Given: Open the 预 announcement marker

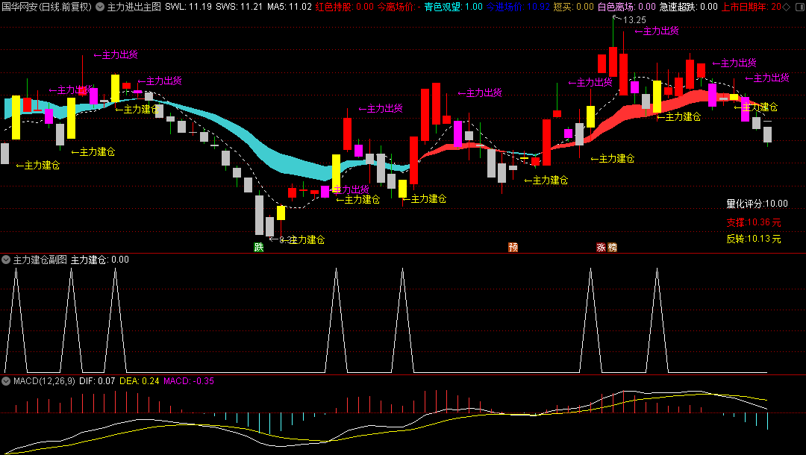Looking at the screenshot, I should click(513, 248).
